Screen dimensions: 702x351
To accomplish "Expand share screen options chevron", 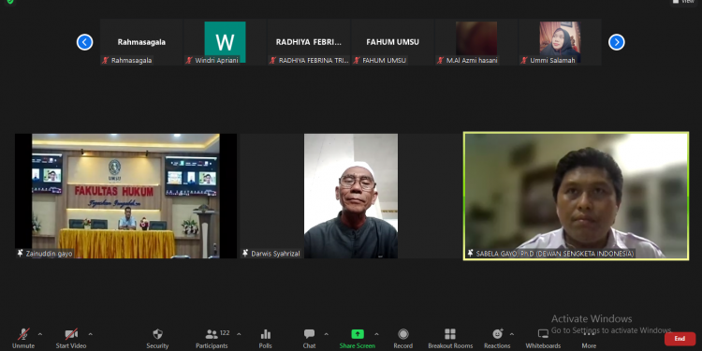I will pos(376,334).
